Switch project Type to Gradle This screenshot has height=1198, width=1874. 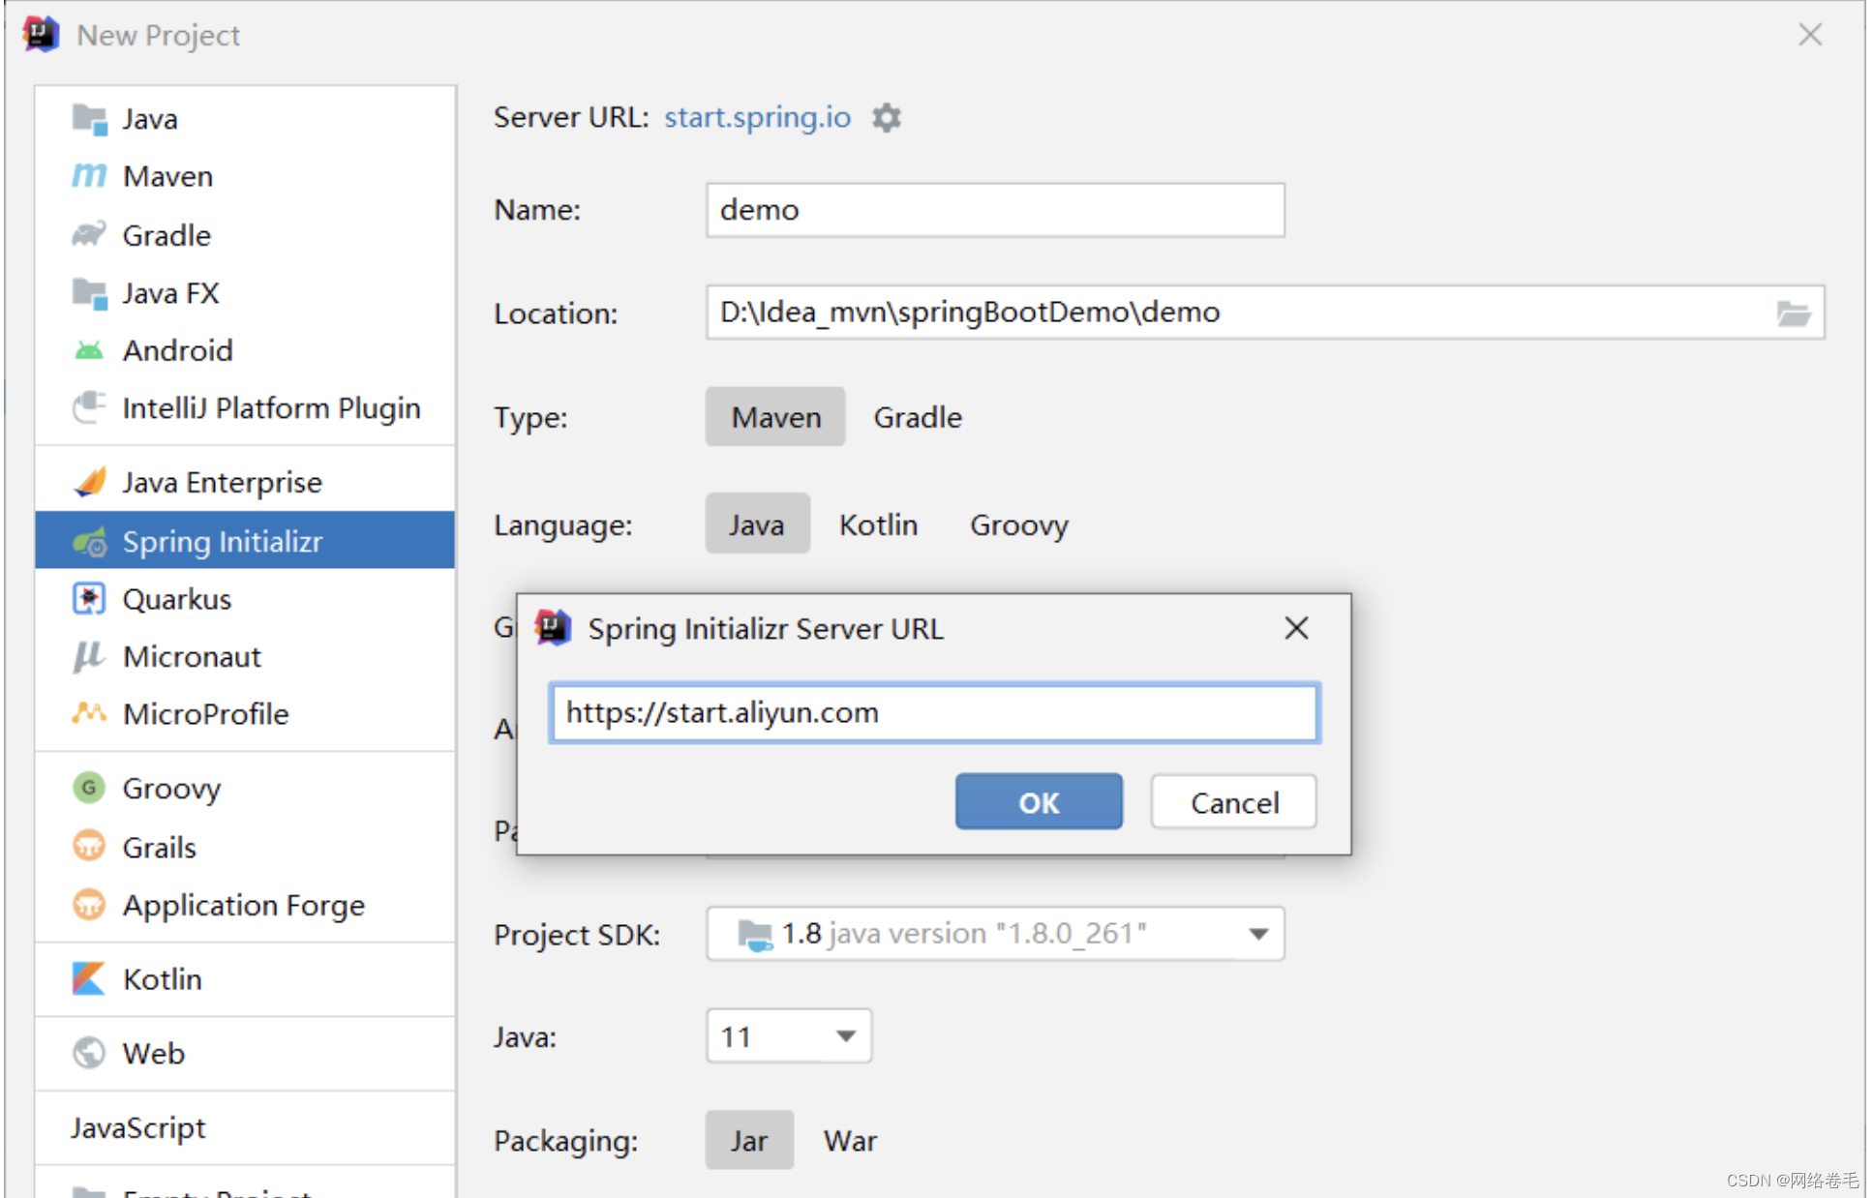pyautogui.click(x=917, y=417)
